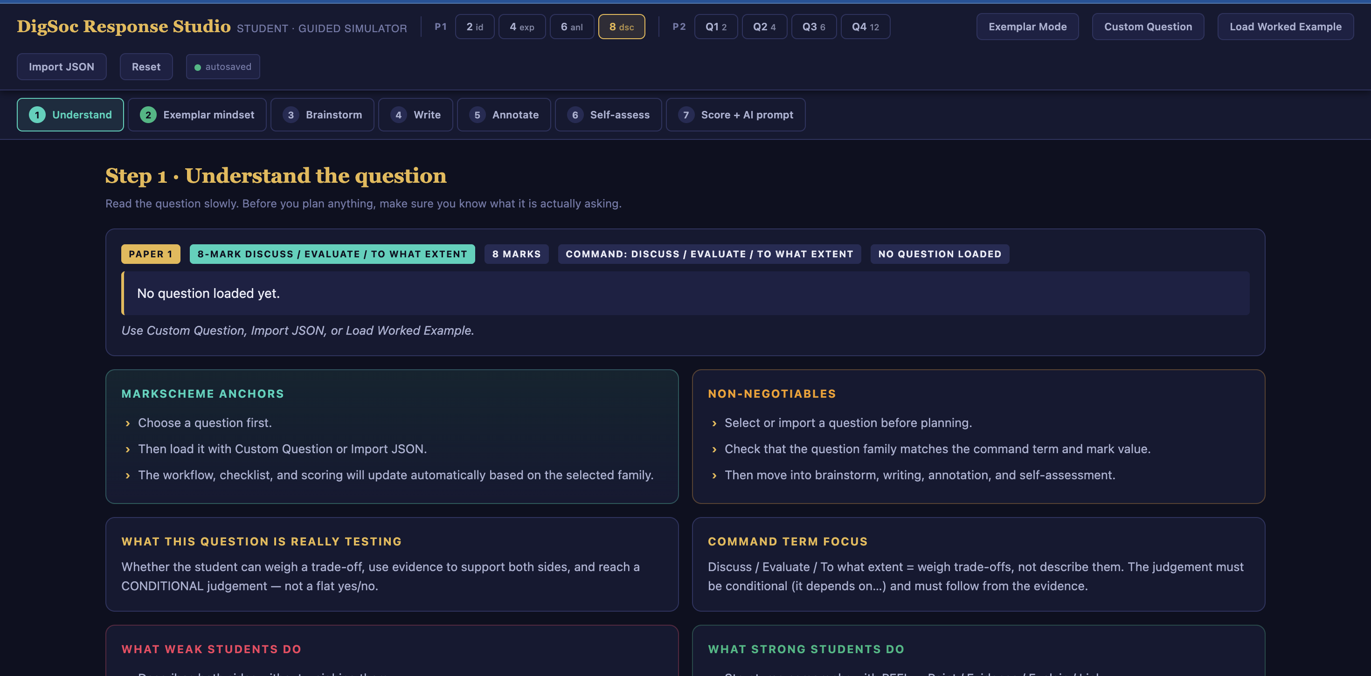Switch to step 5 Annotate tab
1371x676 pixels.
[x=504, y=114]
